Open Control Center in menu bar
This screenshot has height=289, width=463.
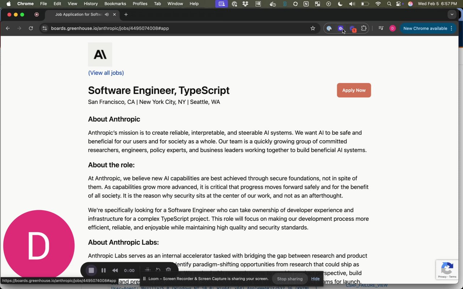tap(399, 4)
